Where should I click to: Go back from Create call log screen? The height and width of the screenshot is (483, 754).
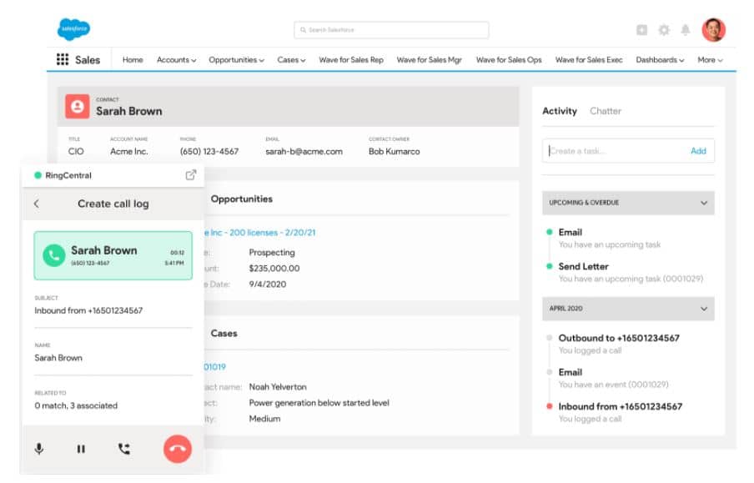coord(38,203)
